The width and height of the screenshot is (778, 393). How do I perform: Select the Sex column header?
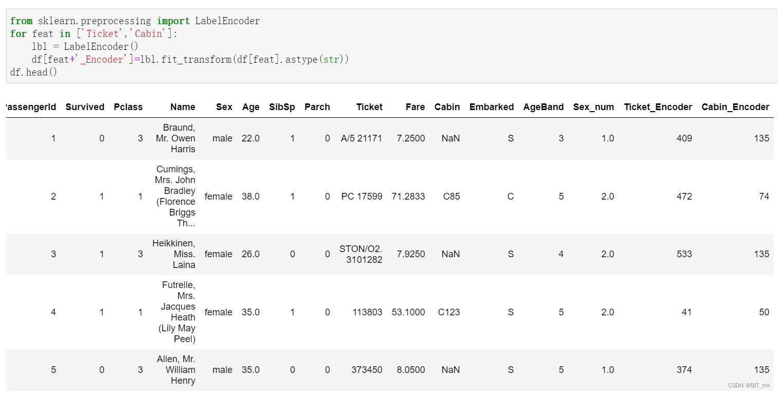(224, 107)
